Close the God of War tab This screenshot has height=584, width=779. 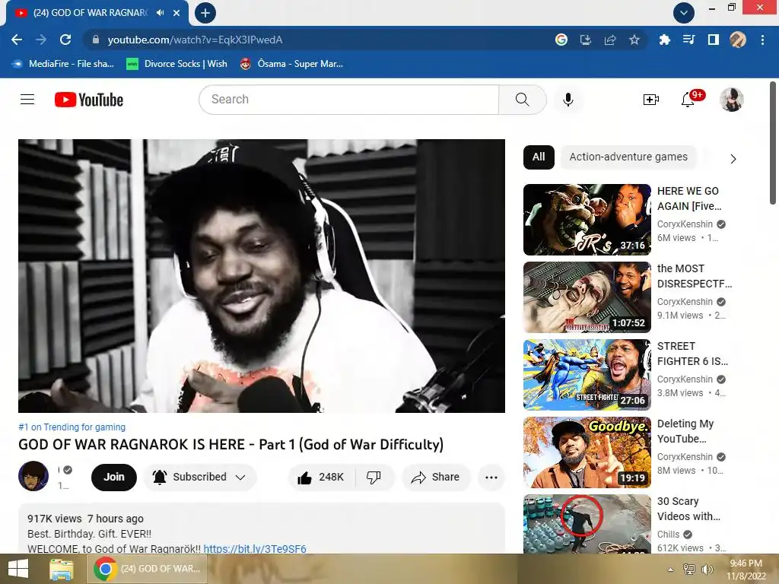[176, 13]
